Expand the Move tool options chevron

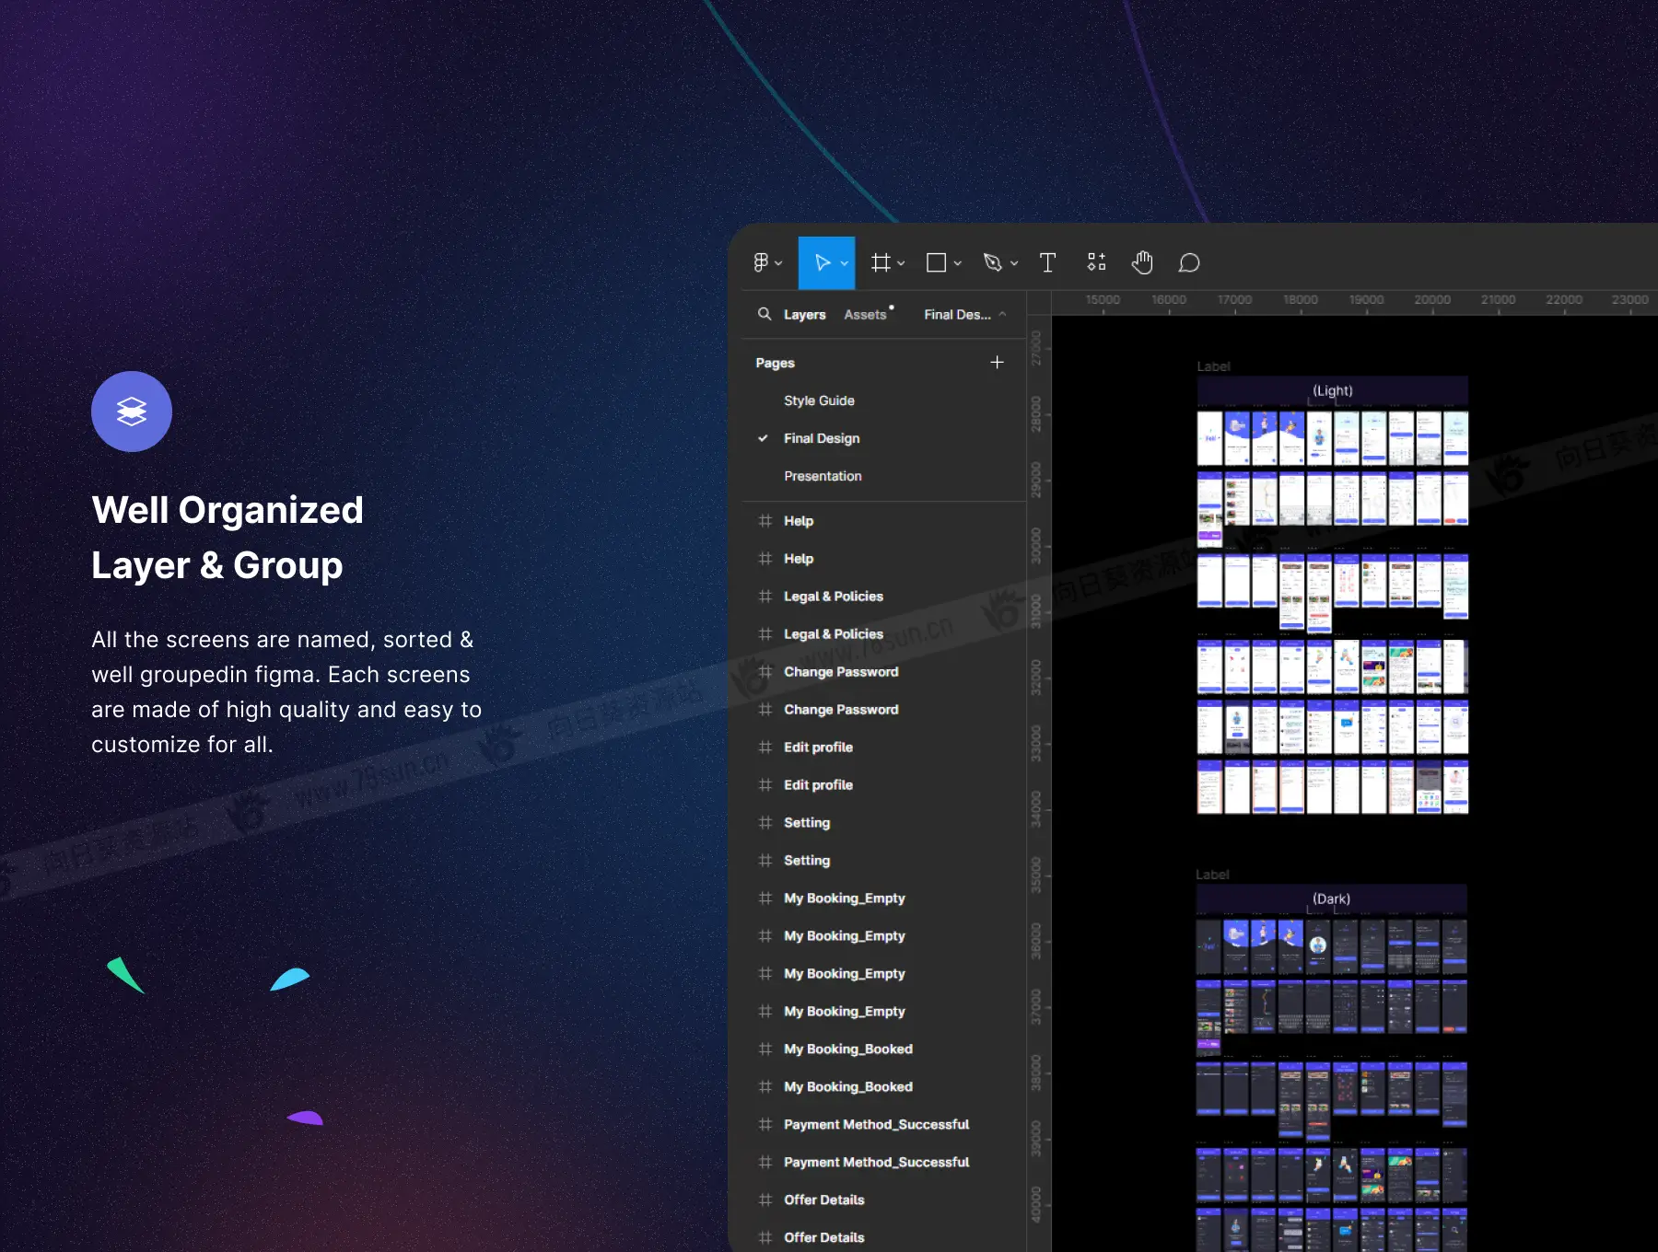(x=845, y=263)
